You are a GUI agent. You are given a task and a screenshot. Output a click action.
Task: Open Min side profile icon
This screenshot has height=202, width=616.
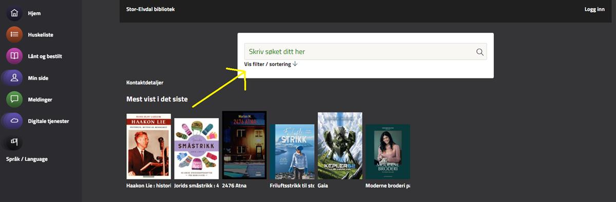click(x=14, y=78)
